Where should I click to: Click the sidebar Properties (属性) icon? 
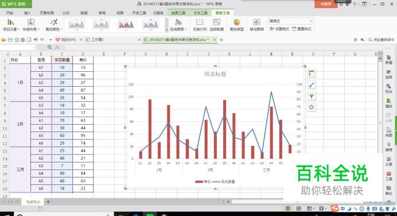coord(388,103)
